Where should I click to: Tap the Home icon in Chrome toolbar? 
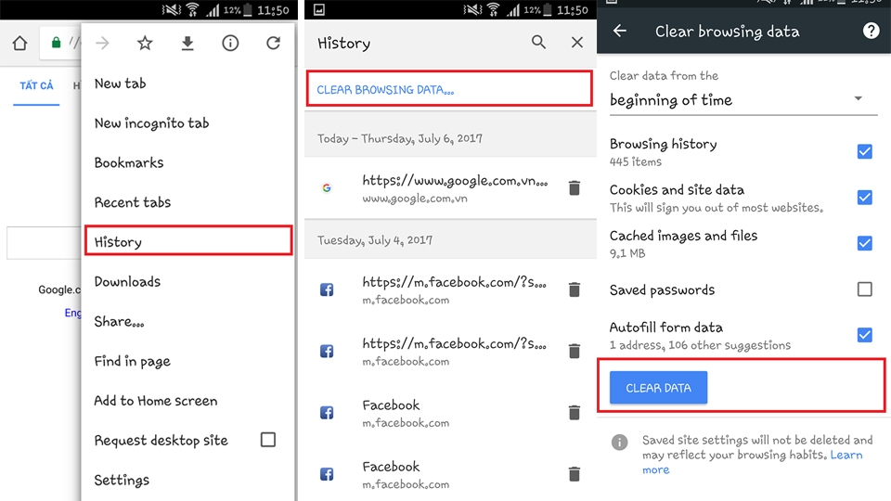click(x=19, y=44)
